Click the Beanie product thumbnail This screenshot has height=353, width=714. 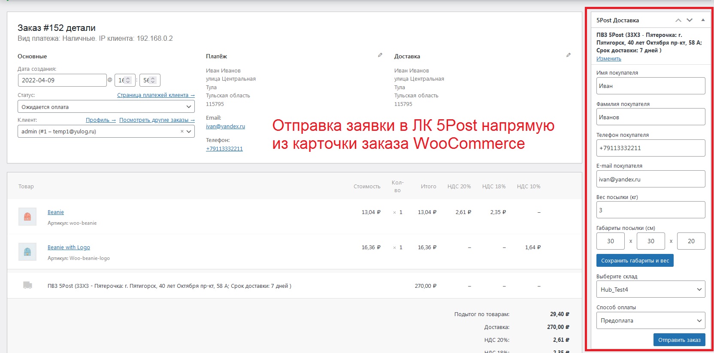click(27, 217)
